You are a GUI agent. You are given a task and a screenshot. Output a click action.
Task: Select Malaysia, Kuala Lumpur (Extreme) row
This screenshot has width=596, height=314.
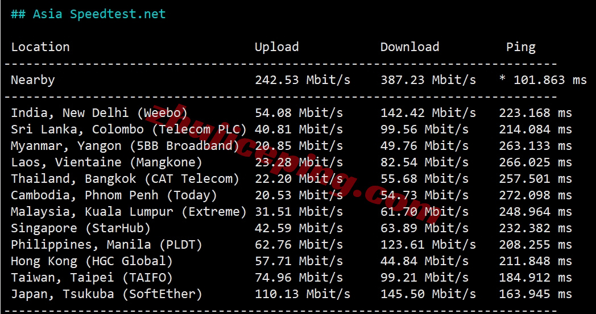291,211
